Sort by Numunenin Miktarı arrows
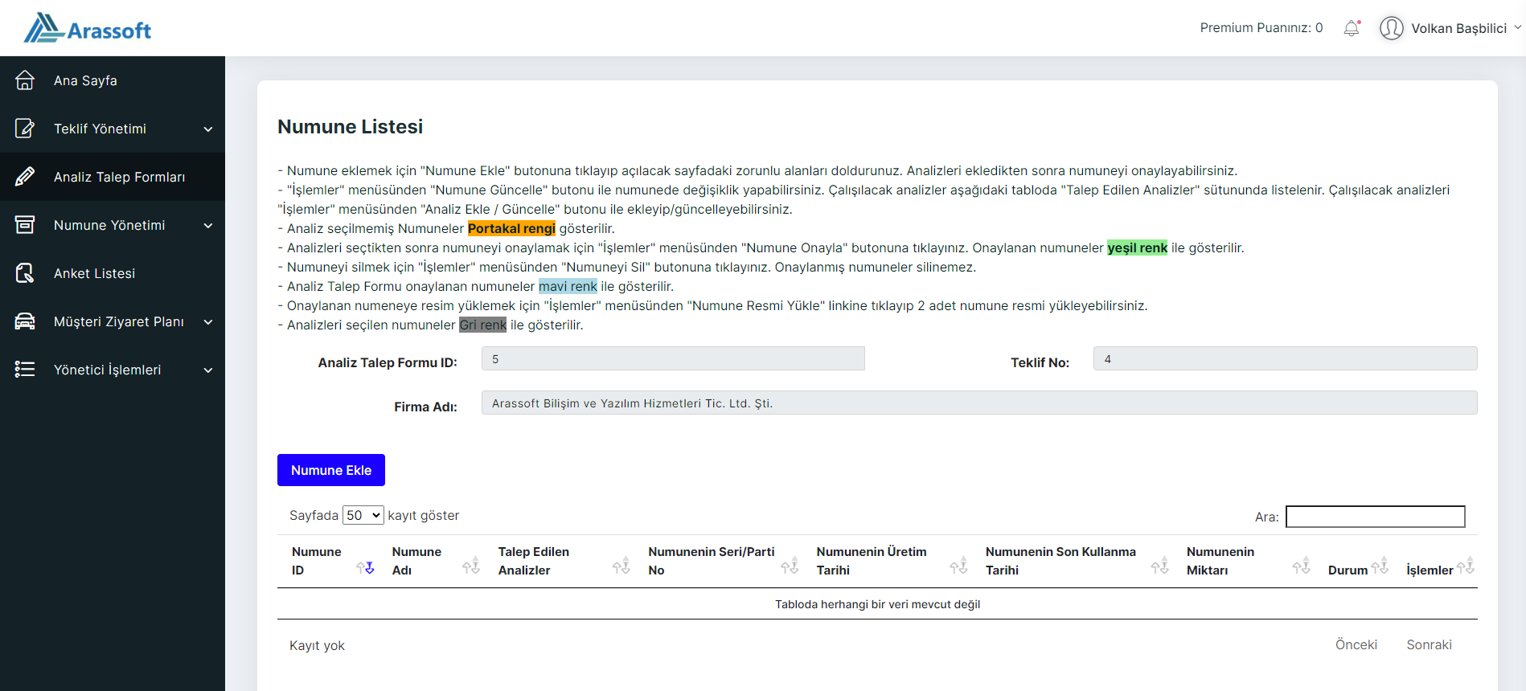The image size is (1526, 691). pos(1301,566)
